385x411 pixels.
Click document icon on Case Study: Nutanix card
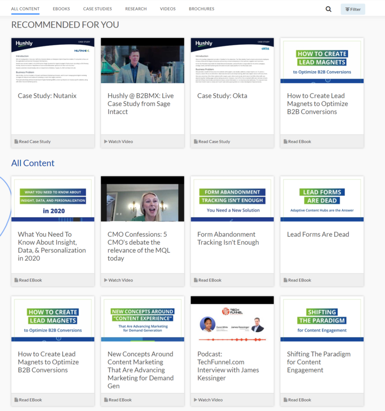16,141
